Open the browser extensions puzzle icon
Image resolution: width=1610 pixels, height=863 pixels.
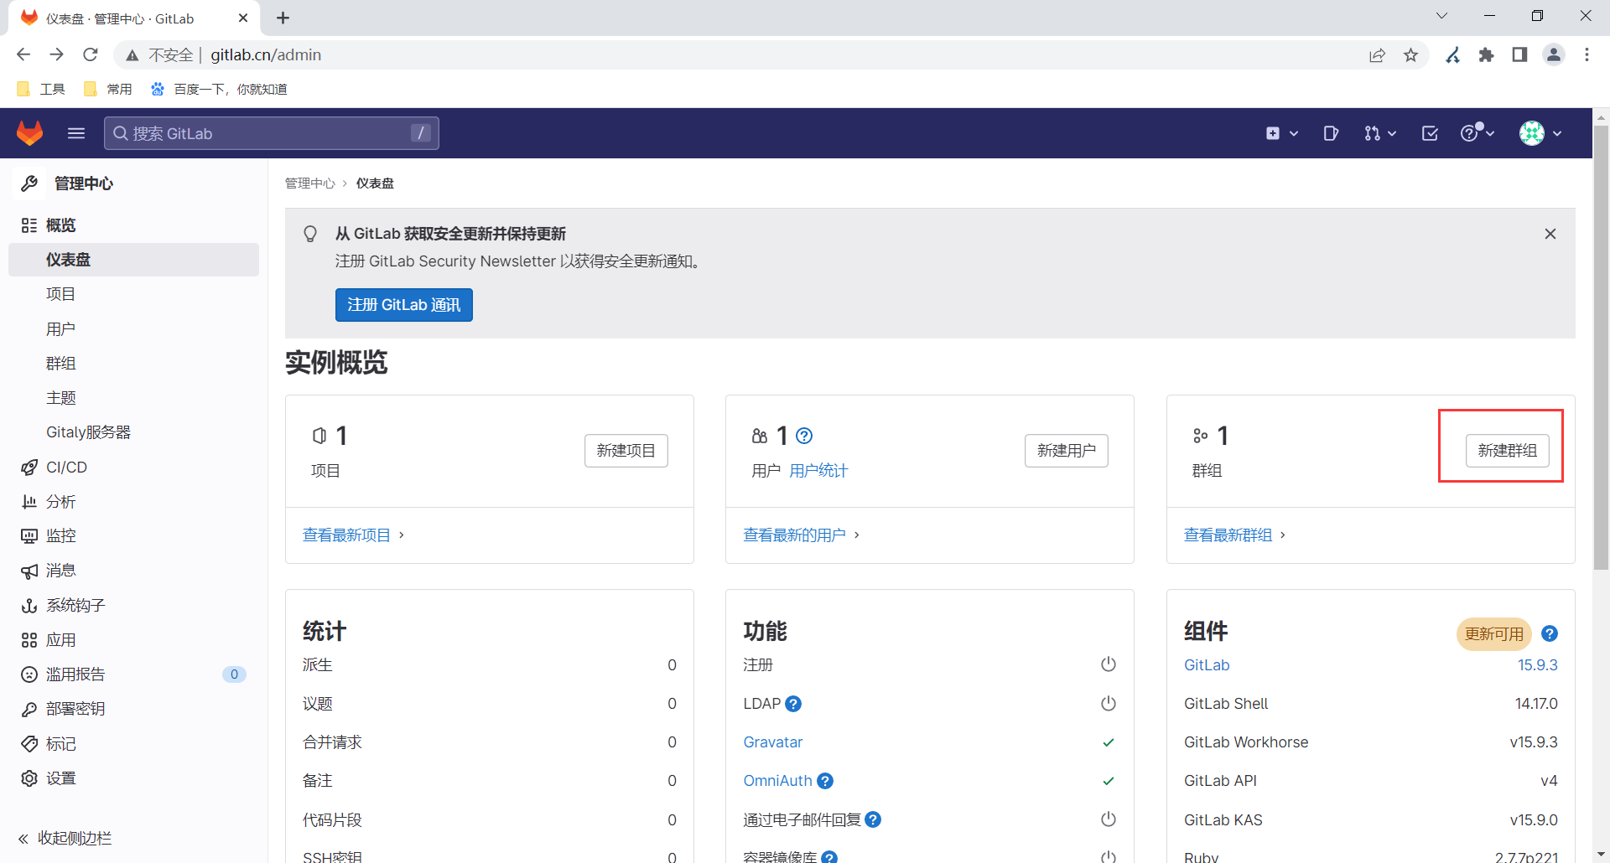tap(1487, 54)
